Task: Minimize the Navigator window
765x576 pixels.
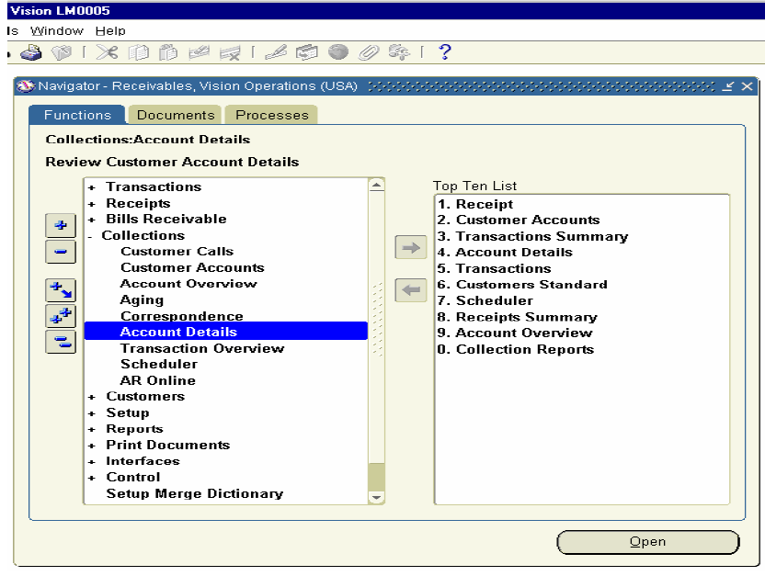Action: (728, 86)
